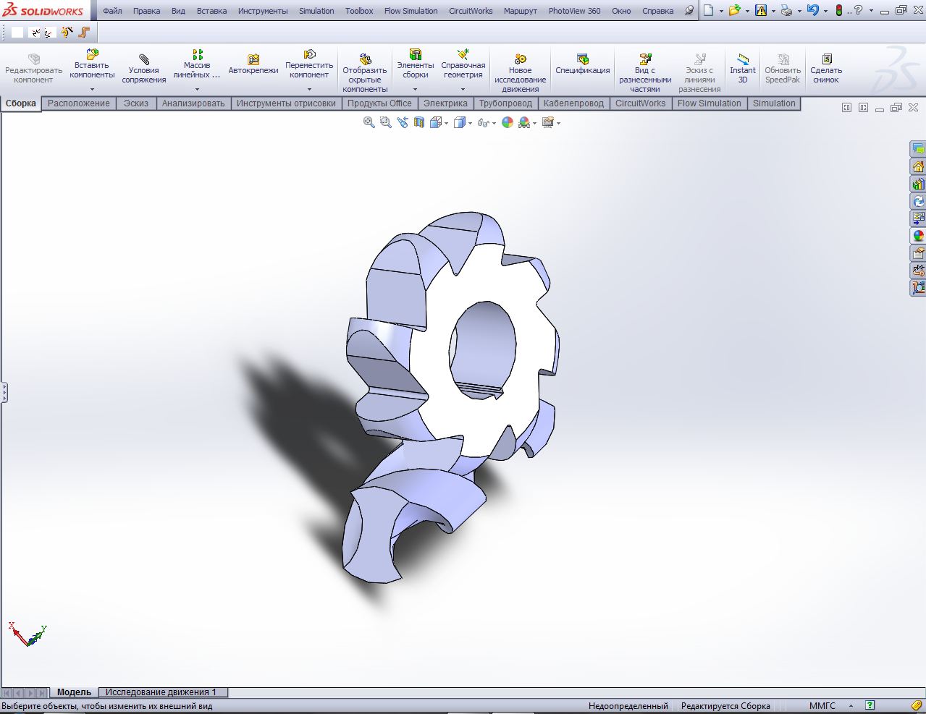
Task: Click View Settings monitor icon
Action: (547, 122)
